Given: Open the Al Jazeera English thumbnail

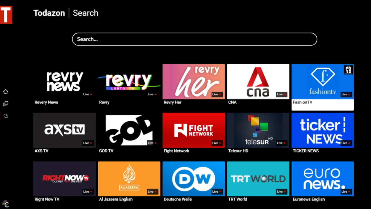Looking at the screenshot, I should coord(129,179).
